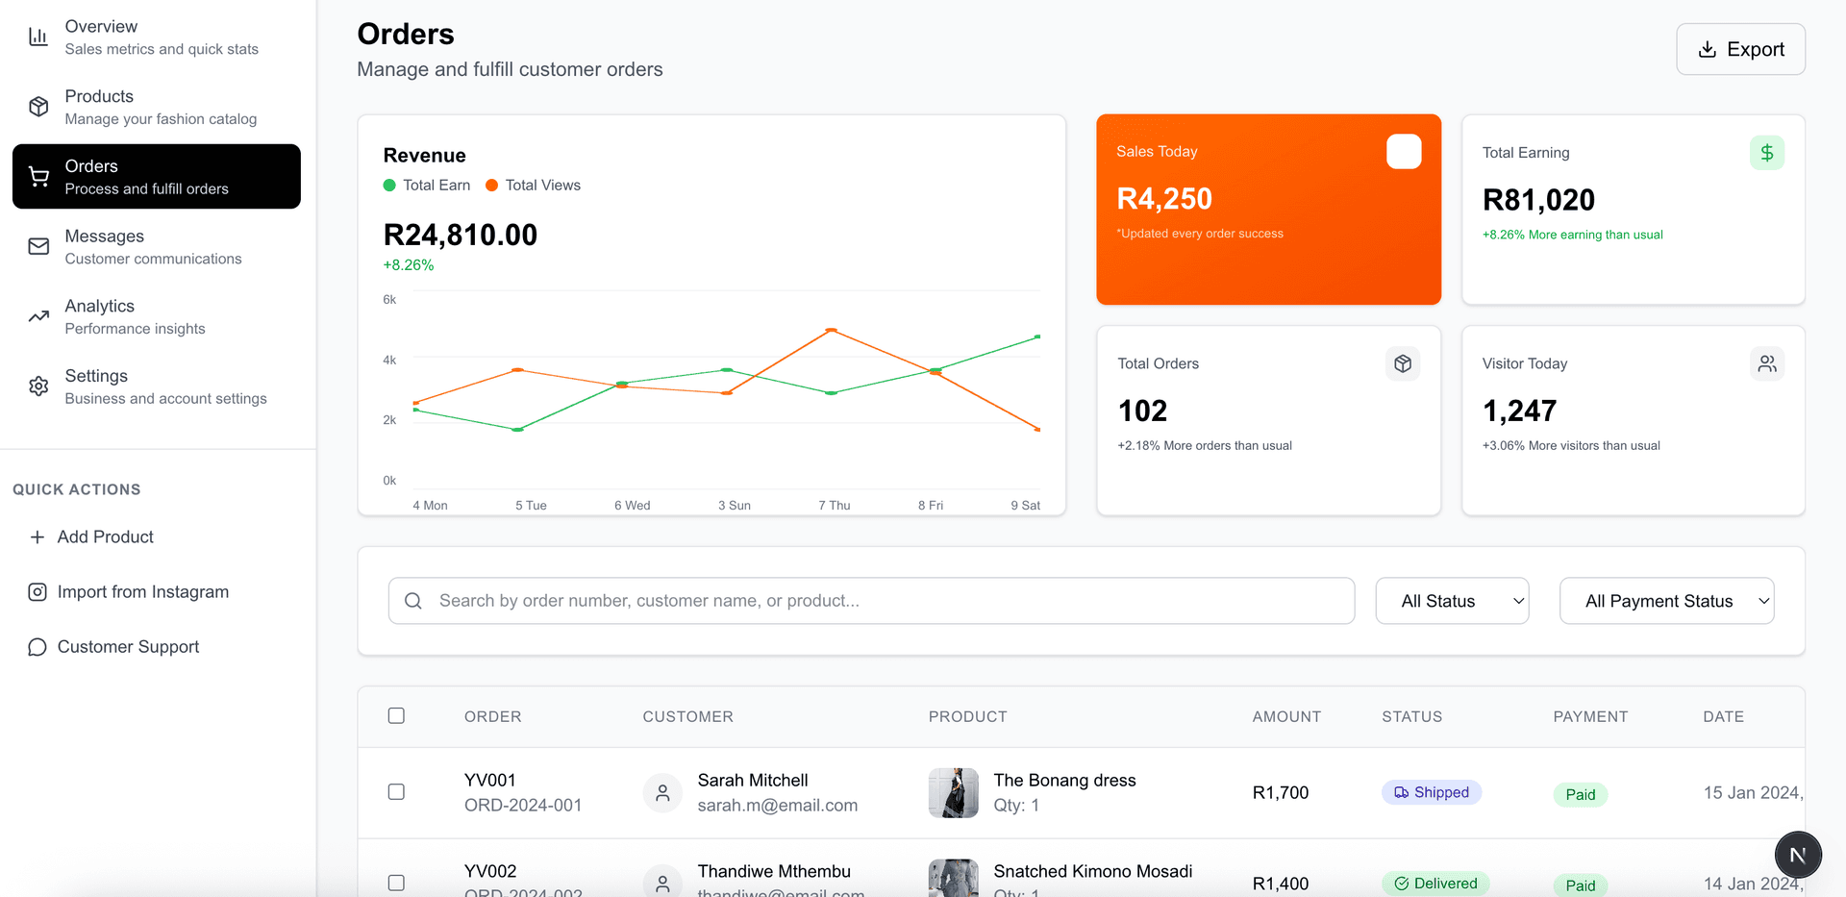Click The Bonang dress product thumbnail
Screen dimensions: 1846x897
click(953, 792)
